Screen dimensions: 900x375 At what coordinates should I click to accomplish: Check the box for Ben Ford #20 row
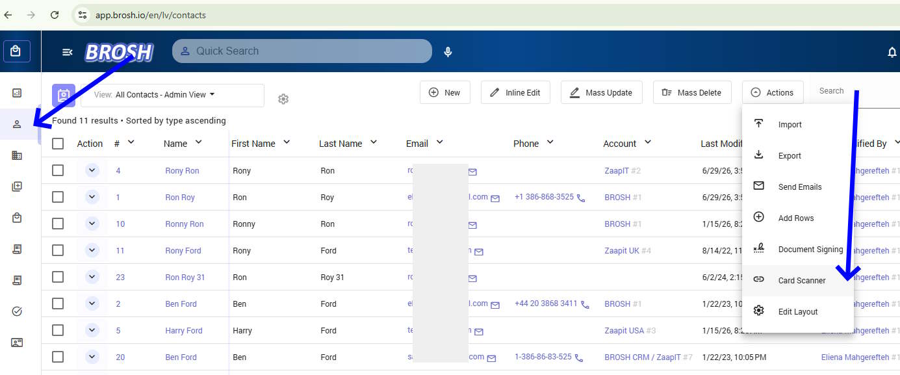click(58, 357)
